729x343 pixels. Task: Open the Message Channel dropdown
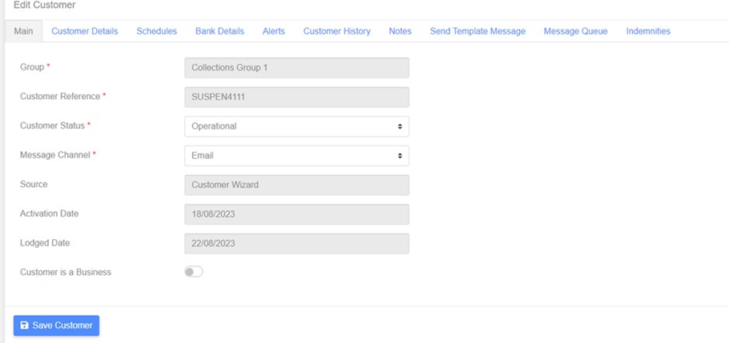(x=296, y=155)
